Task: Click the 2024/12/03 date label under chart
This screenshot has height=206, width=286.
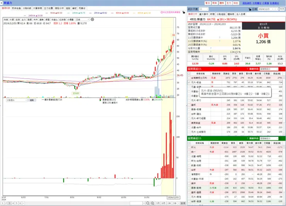Action: pyautogui.click(x=174, y=197)
